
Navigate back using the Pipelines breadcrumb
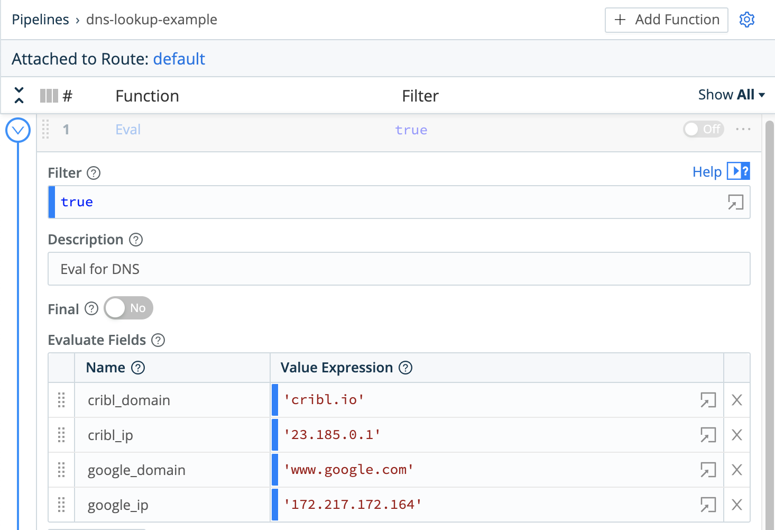pos(40,20)
